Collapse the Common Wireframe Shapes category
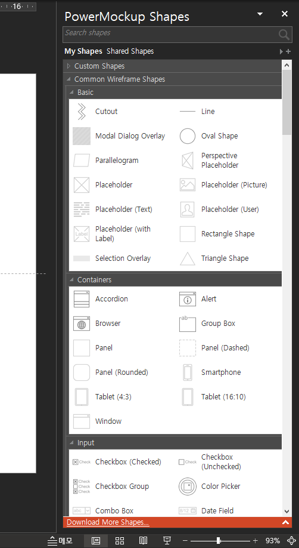This screenshot has width=299, height=548. tap(68, 79)
